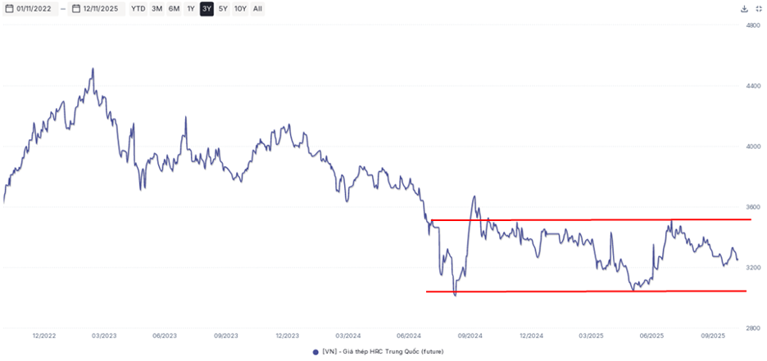
Task: Click the line's low point near 09/2024
Action: coord(455,294)
